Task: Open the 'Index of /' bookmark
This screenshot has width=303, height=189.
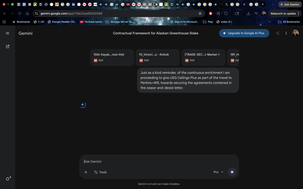Action: [224, 22]
